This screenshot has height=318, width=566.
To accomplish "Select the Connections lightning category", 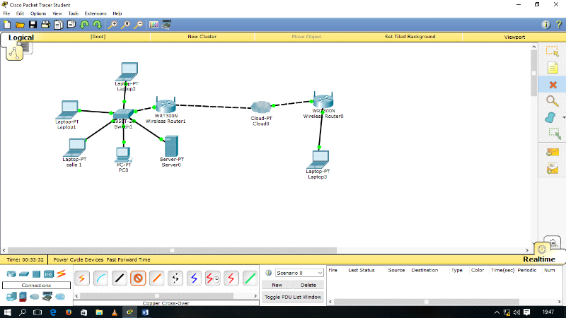I will click(62, 273).
